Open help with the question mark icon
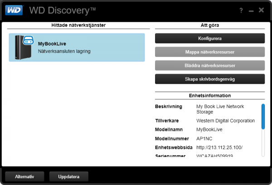The height and width of the screenshot is (185, 272). click(241, 9)
